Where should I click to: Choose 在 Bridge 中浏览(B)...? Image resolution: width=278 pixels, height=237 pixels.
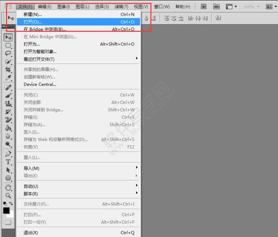pos(78,29)
